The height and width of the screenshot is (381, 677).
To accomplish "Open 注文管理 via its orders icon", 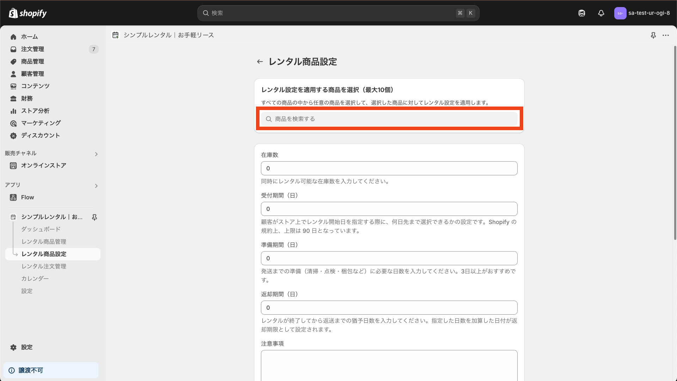I will [13, 49].
